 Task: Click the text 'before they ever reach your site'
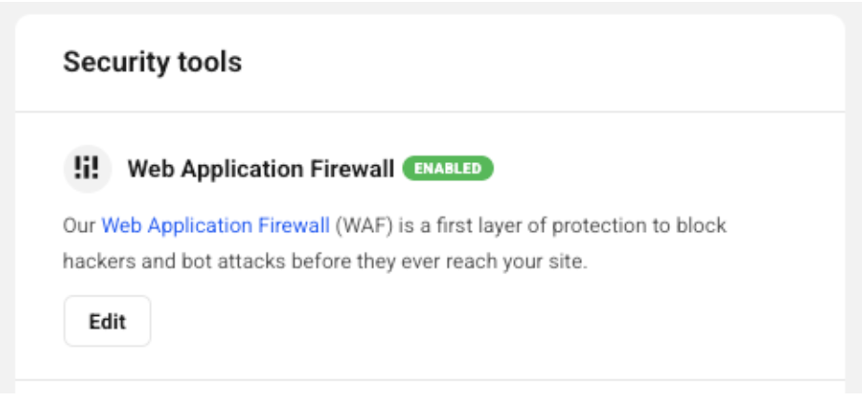click(x=438, y=262)
